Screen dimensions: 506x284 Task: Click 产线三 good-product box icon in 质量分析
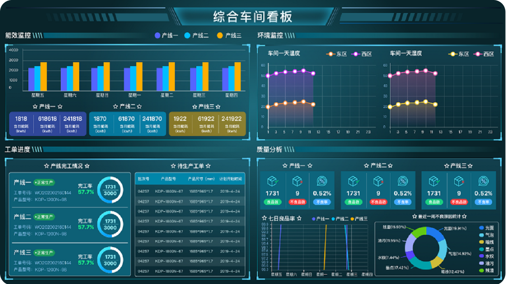434,181
